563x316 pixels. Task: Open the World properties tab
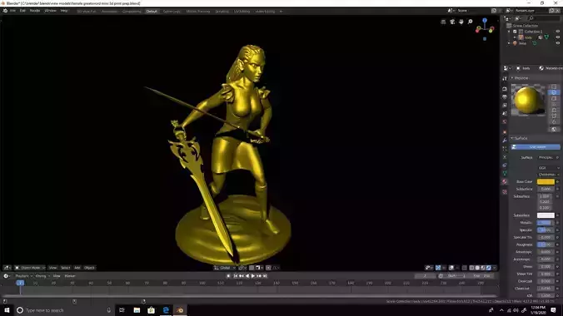pos(505,121)
